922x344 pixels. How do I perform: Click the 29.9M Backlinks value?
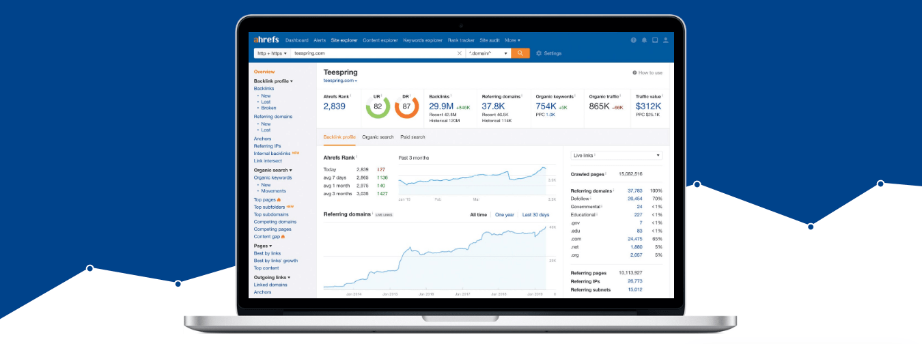(x=441, y=106)
